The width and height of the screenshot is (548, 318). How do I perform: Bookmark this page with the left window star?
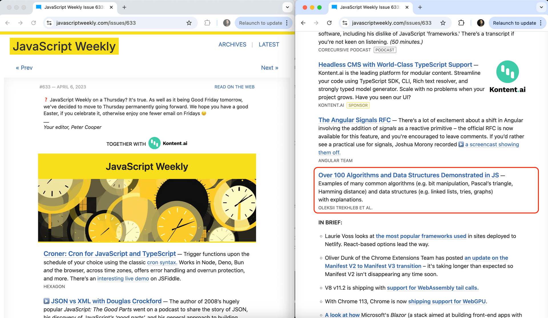click(x=189, y=23)
